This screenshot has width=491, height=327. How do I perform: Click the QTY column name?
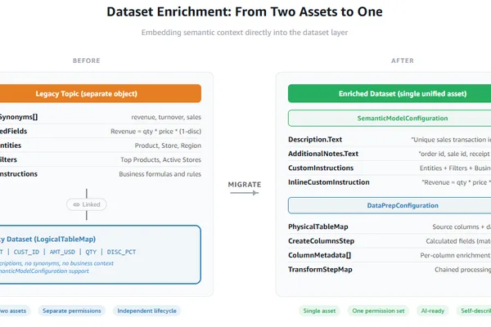91,252
